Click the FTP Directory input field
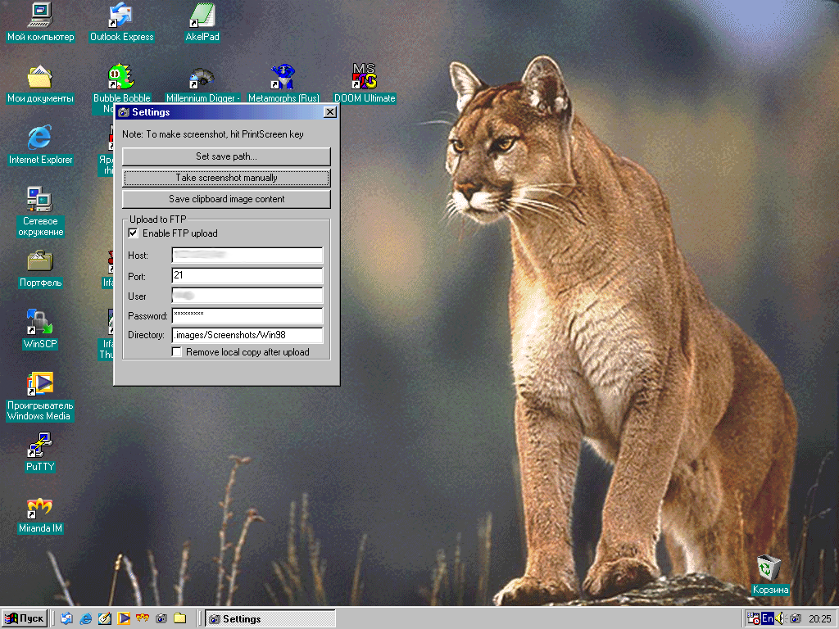This screenshot has width=839, height=629. click(247, 335)
